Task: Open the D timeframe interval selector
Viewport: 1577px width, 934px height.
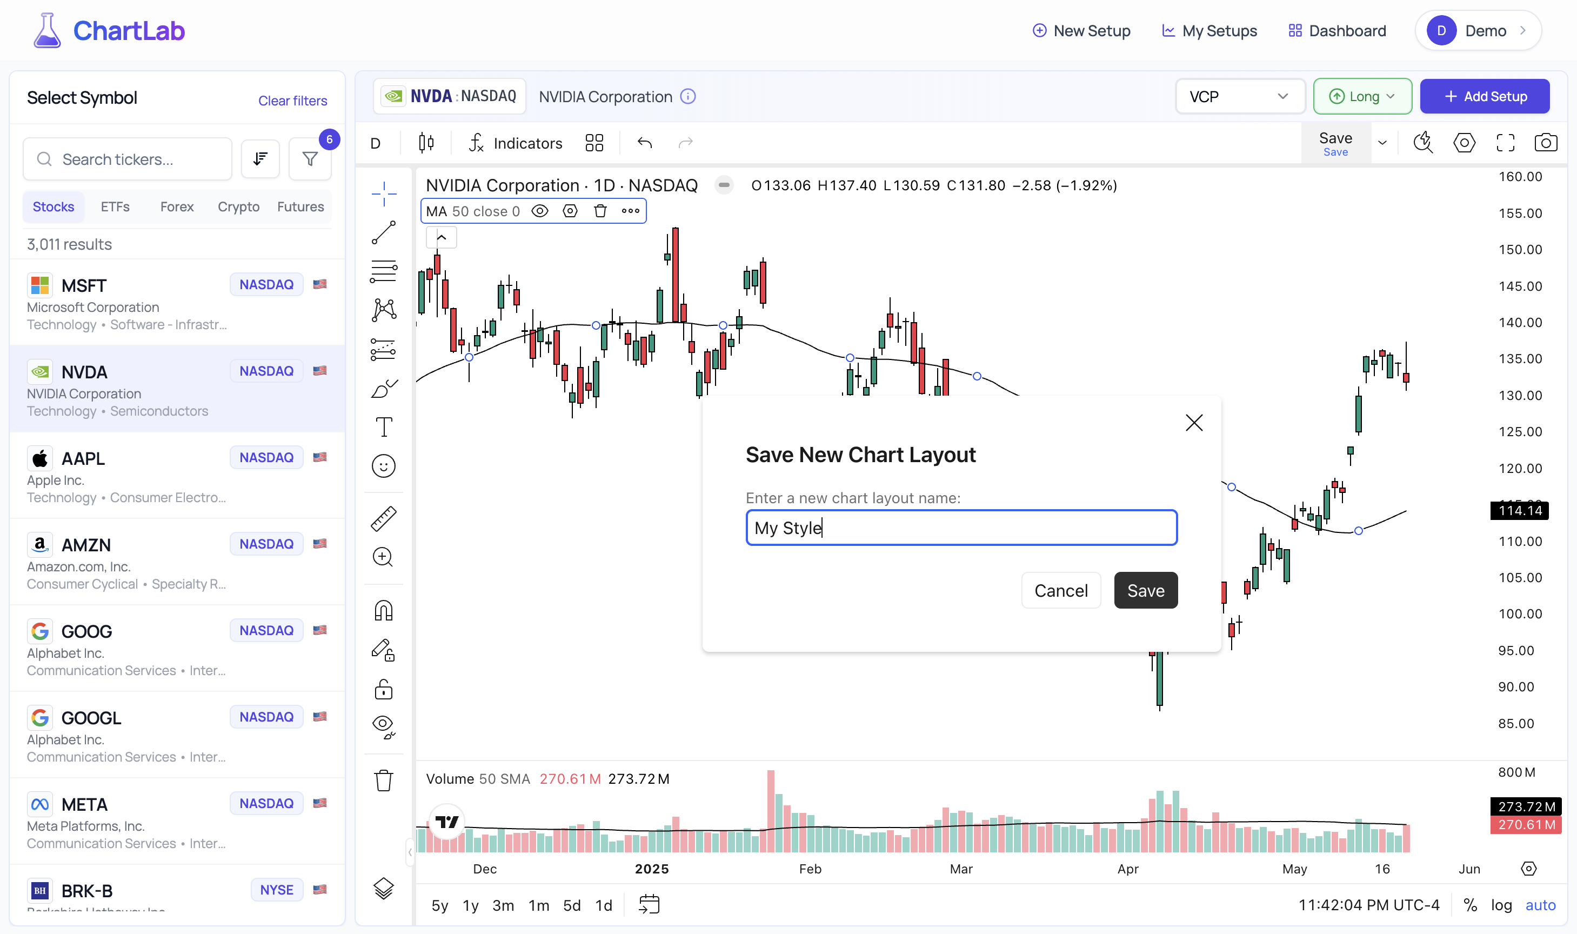Action: coord(376,143)
